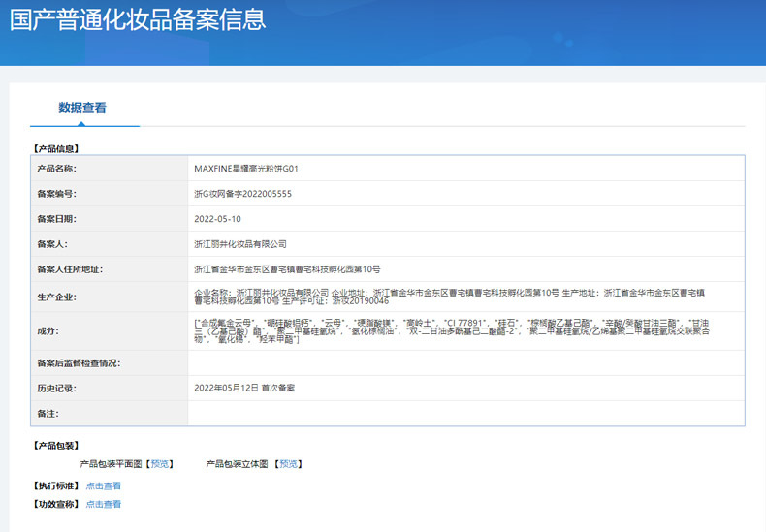Click the 【产品信息】 section heading
The image size is (766, 532).
(56, 149)
